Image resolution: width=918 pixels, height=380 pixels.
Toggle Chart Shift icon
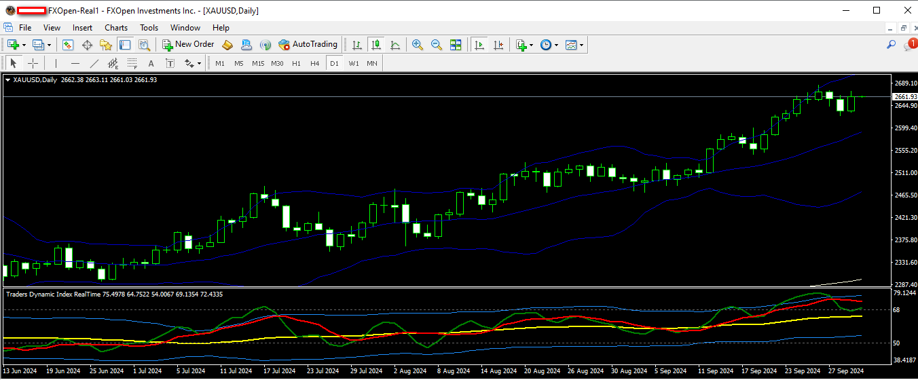coord(498,45)
